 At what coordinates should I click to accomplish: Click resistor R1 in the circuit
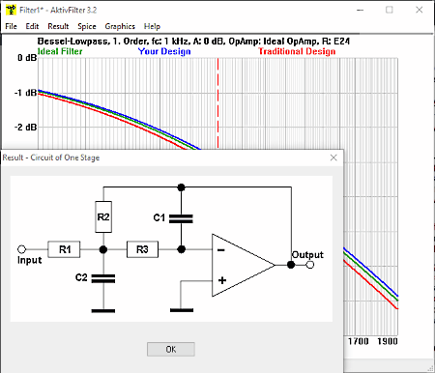(x=64, y=249)
